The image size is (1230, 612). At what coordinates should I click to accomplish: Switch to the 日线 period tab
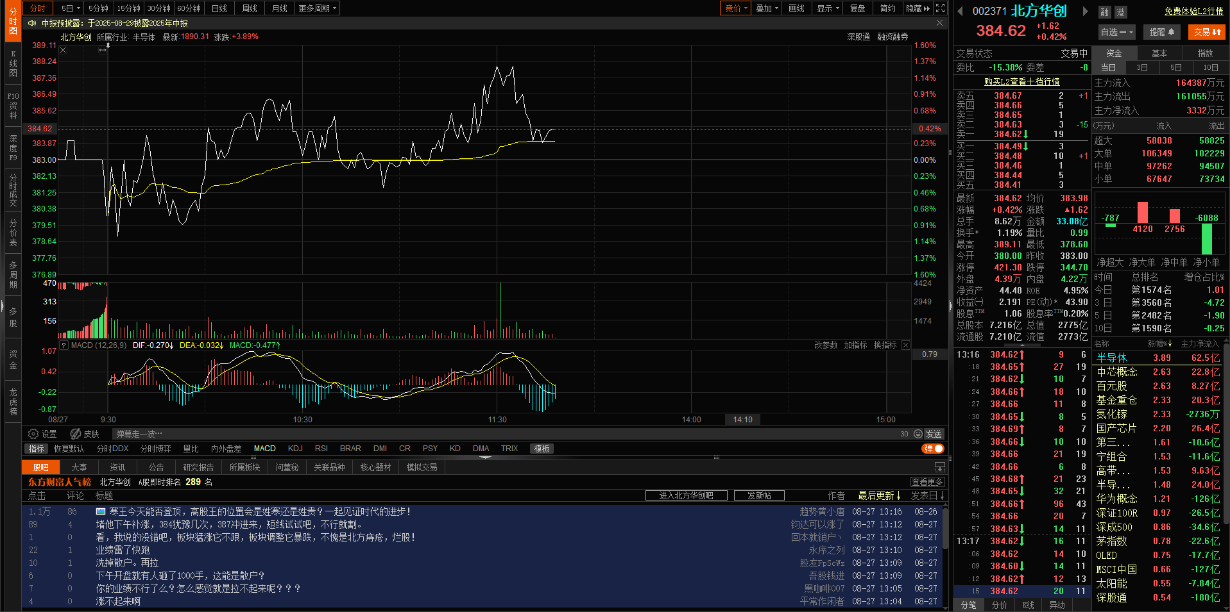[219, 8]
